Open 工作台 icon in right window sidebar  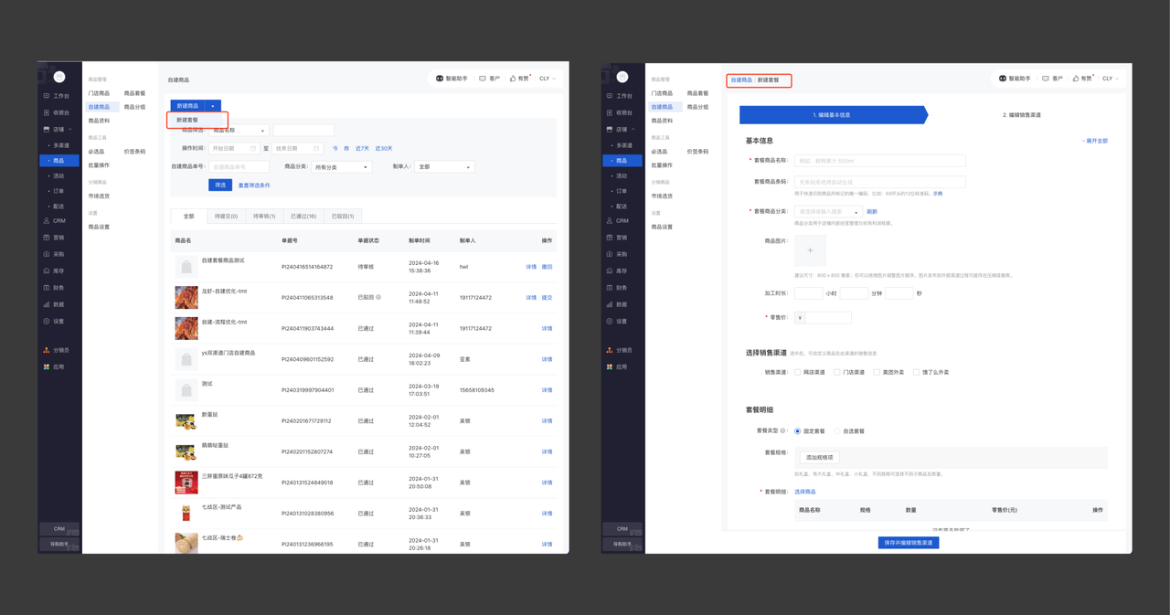point(610,96)
